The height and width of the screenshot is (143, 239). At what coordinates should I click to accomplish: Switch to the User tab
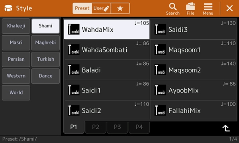click(x=101, y=8)
